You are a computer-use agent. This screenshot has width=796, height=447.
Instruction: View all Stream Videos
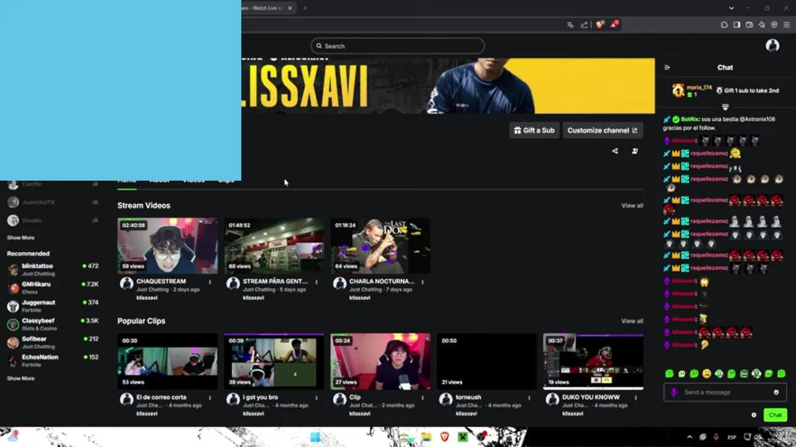coord(632,205)
